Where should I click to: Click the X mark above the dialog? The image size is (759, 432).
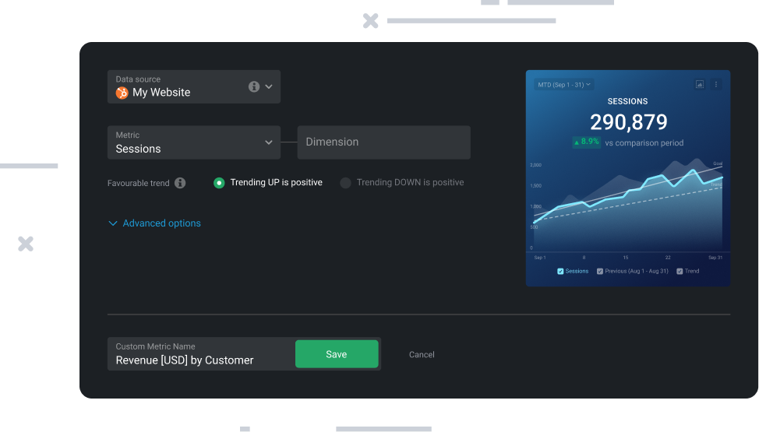371,21
